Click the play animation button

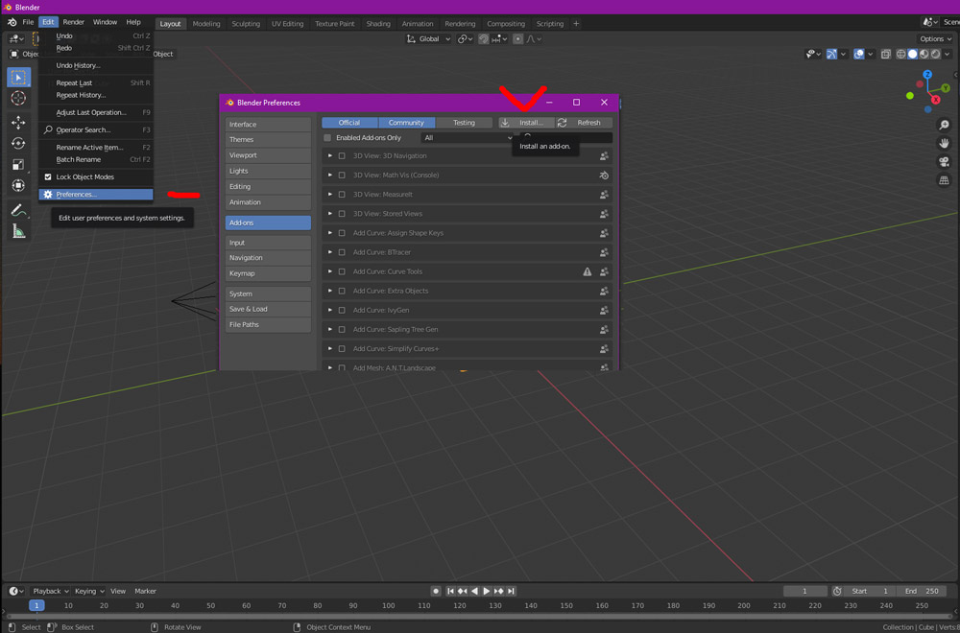point(487,591)
